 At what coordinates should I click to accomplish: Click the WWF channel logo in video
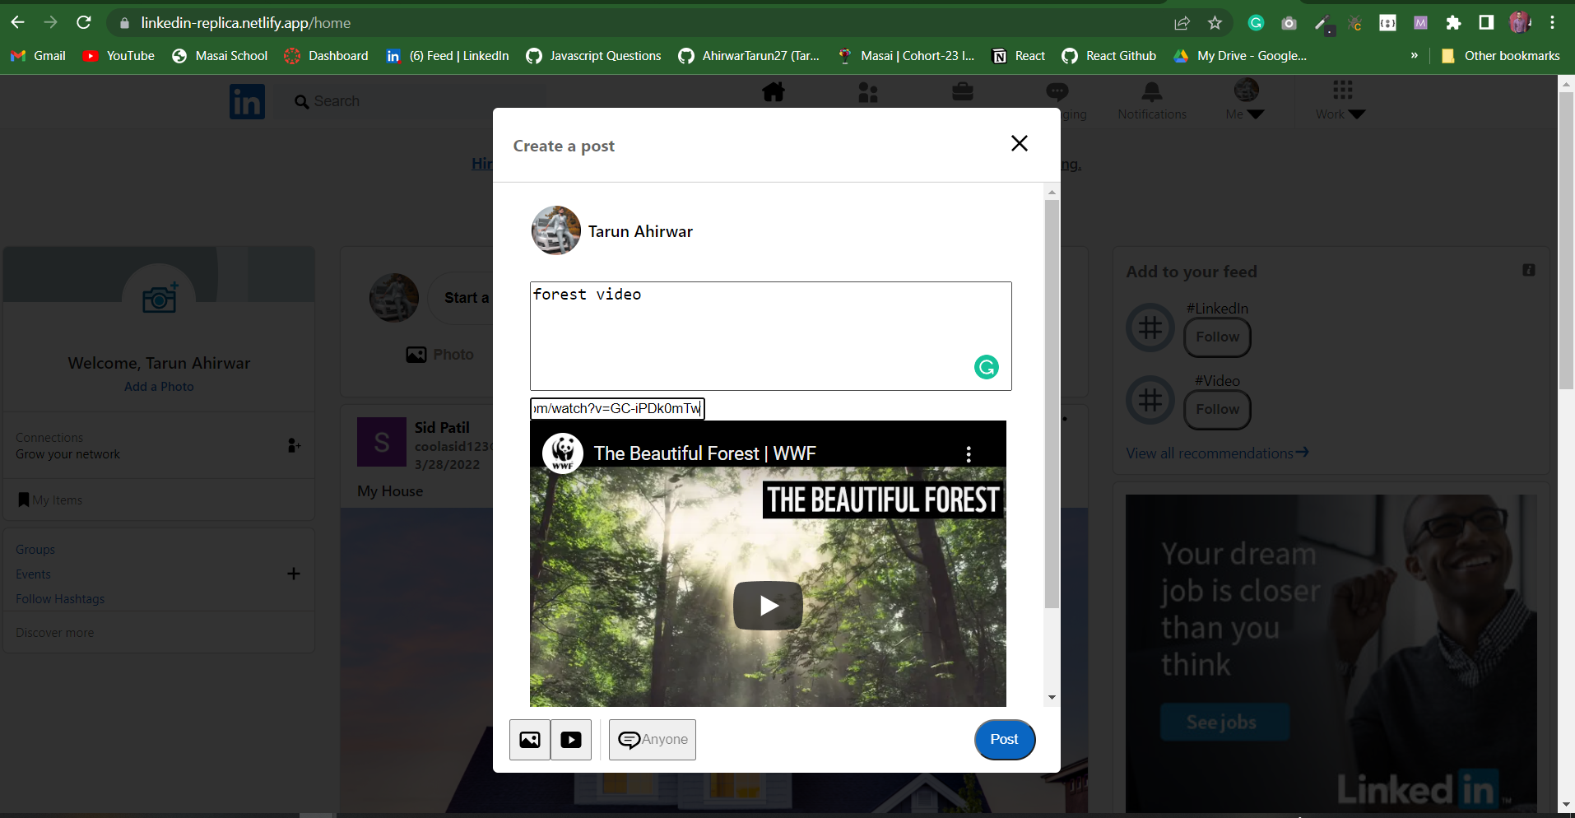(x=563, y=453)
